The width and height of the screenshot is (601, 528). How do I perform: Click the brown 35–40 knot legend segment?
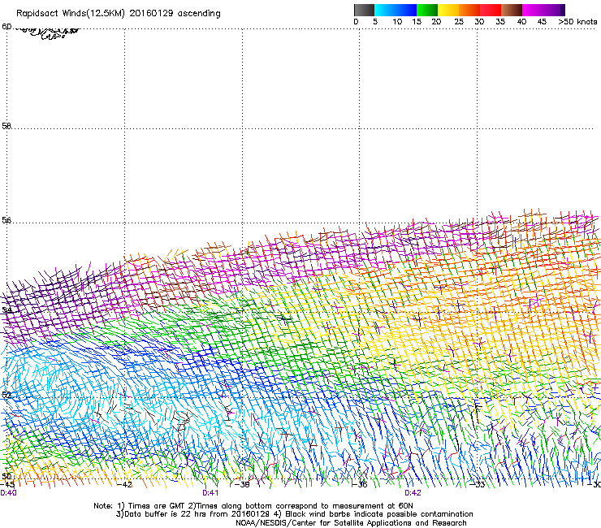(x=512, y=10)
